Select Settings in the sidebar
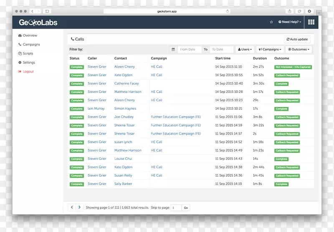This screenshot has width=334, height=232. [29, 62]
